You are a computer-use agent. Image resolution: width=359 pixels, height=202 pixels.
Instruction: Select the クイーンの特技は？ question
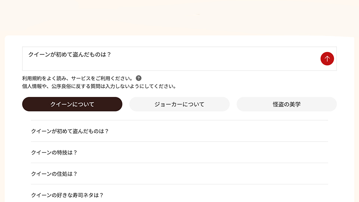(54, 153)
